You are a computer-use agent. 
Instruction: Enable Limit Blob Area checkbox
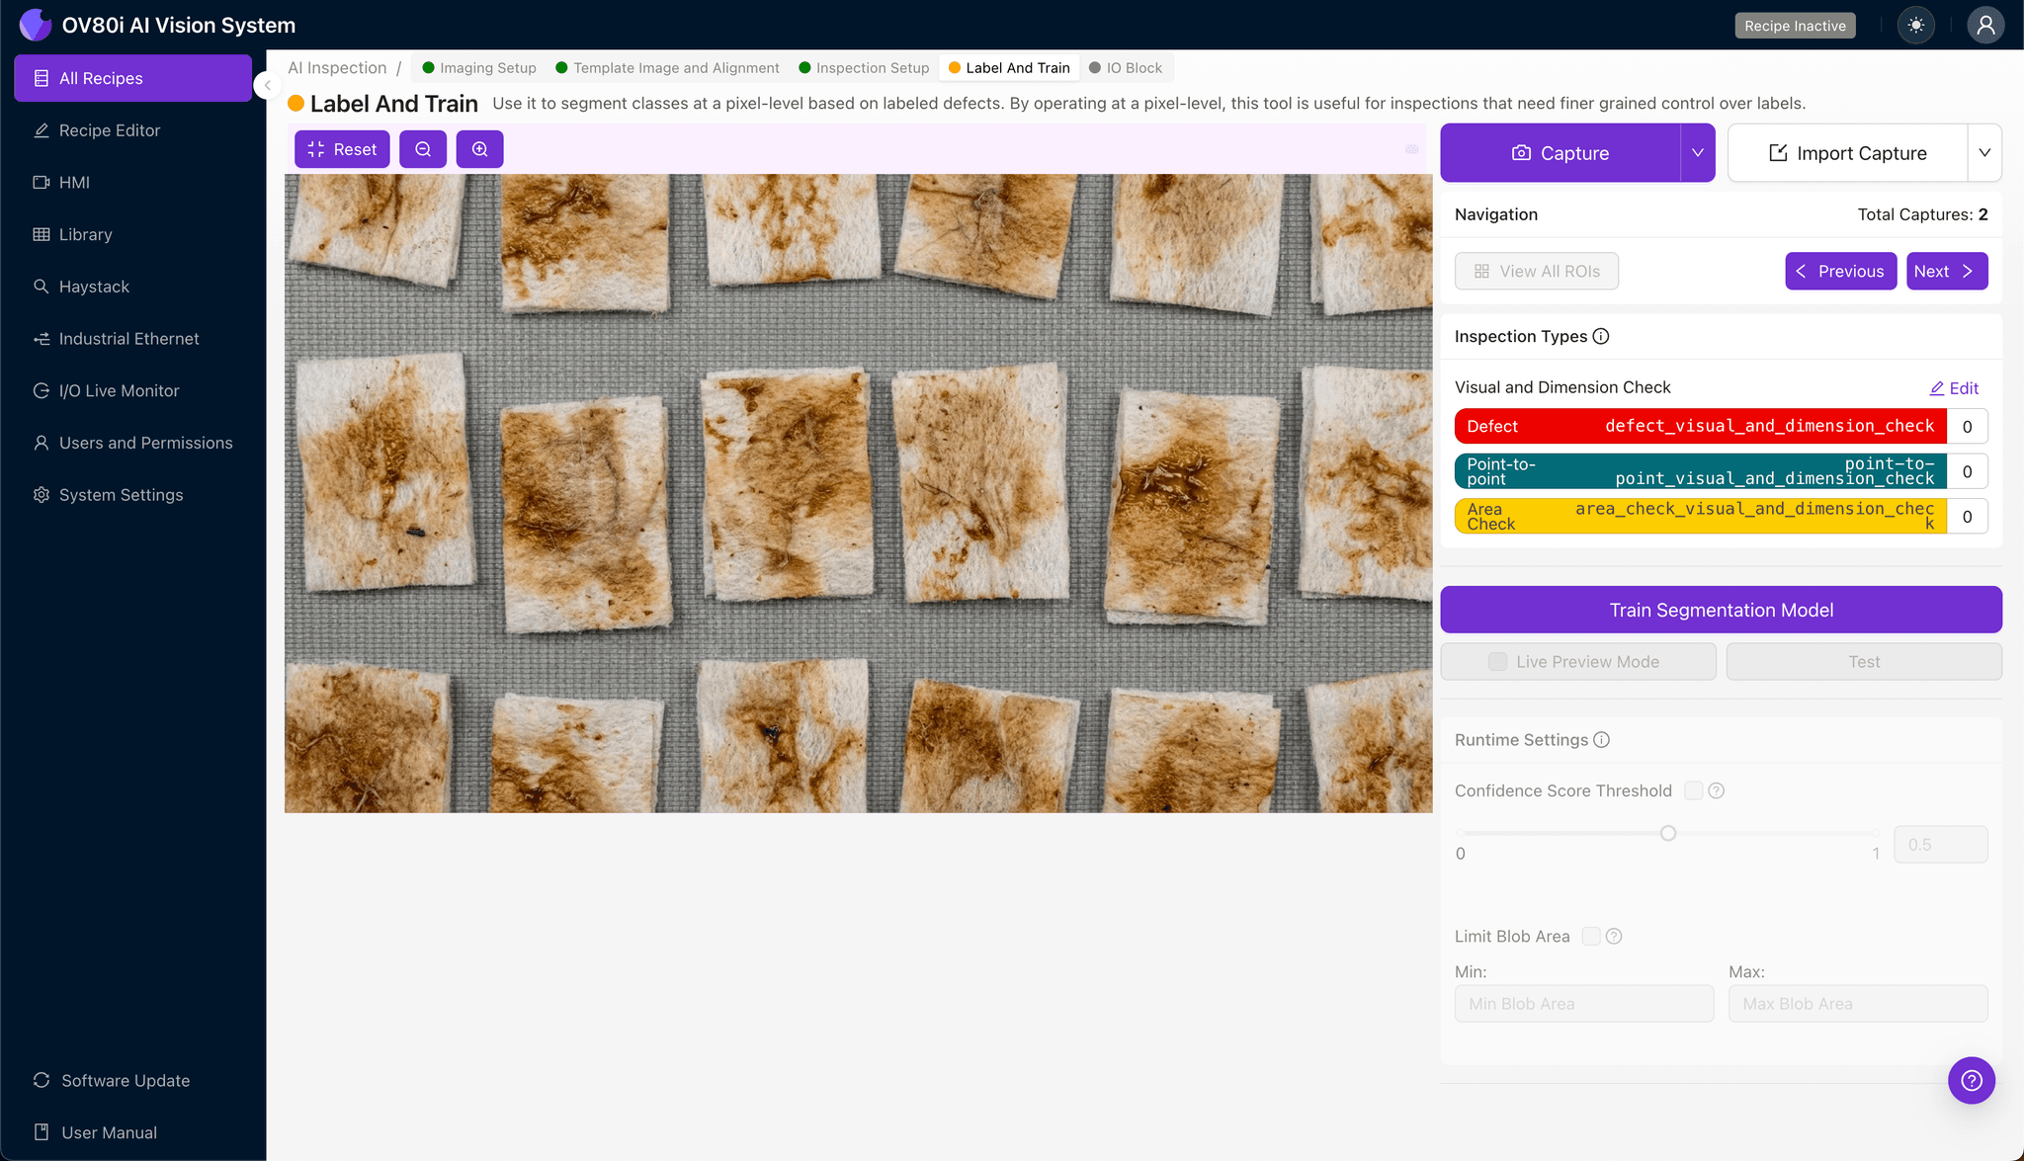pos(1591,936)
